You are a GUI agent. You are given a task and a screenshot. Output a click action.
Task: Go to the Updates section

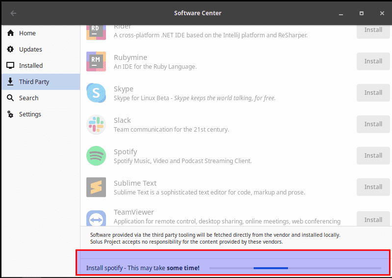41,49
